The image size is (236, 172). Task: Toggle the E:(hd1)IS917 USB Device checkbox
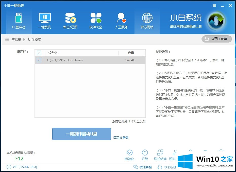tap(39, 60)
